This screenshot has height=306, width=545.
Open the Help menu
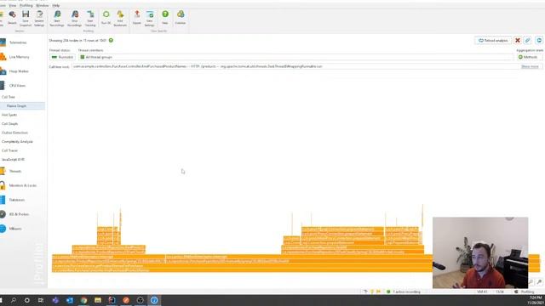click(x=56, y=6)
